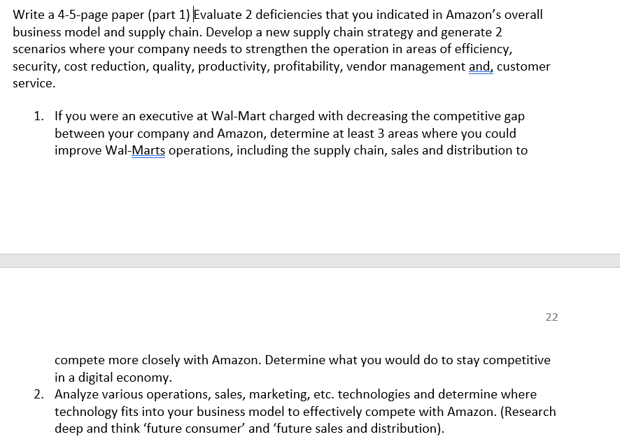Place cursor on the word "Evaluate"
This screenshot has width=620, height=439.
(x=218, y=15)
